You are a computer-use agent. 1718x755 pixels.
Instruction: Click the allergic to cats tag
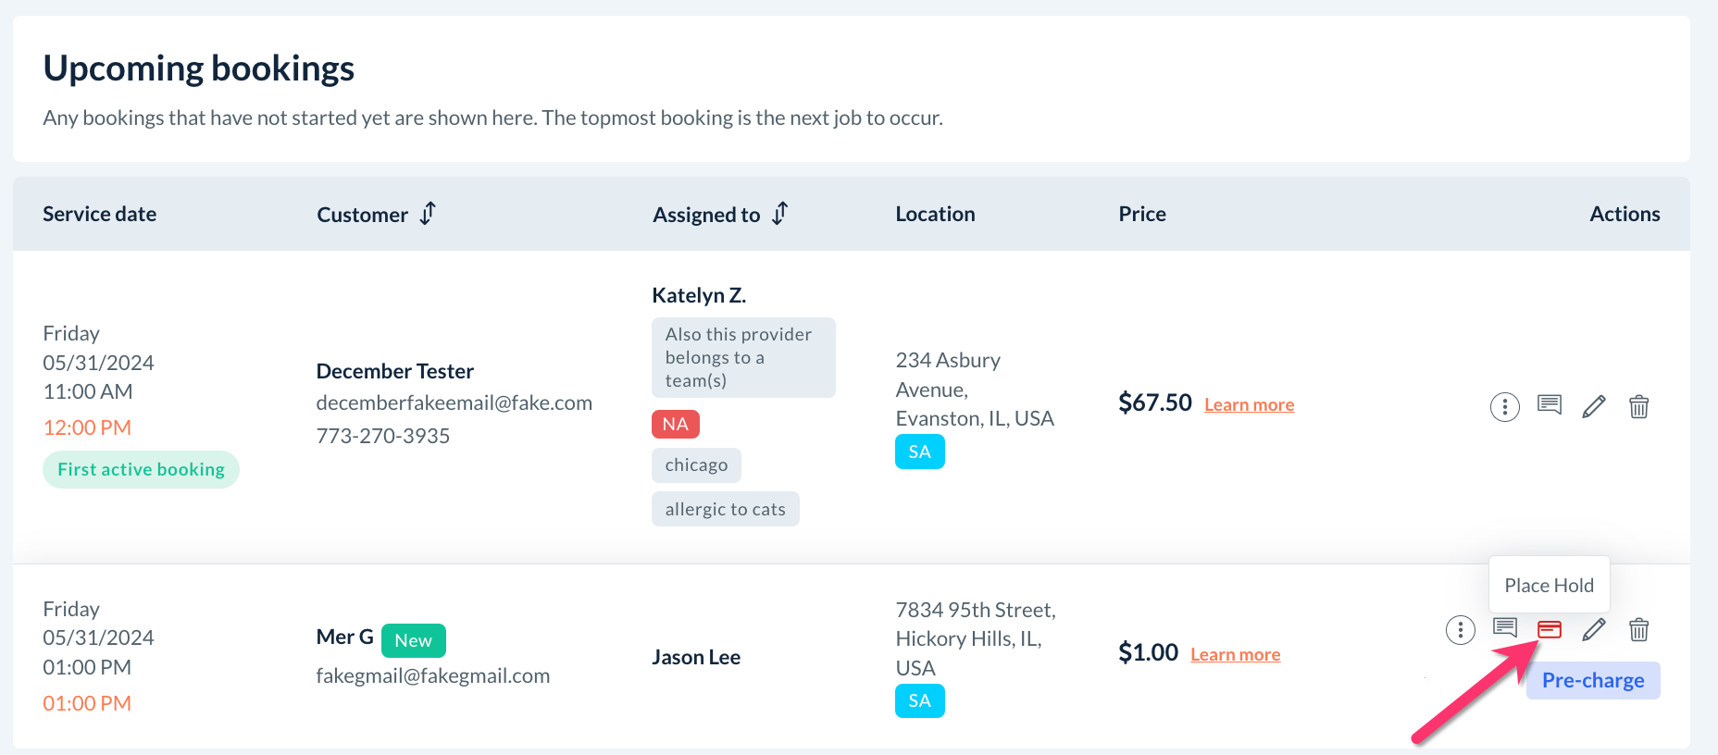[x=725, y=509]
